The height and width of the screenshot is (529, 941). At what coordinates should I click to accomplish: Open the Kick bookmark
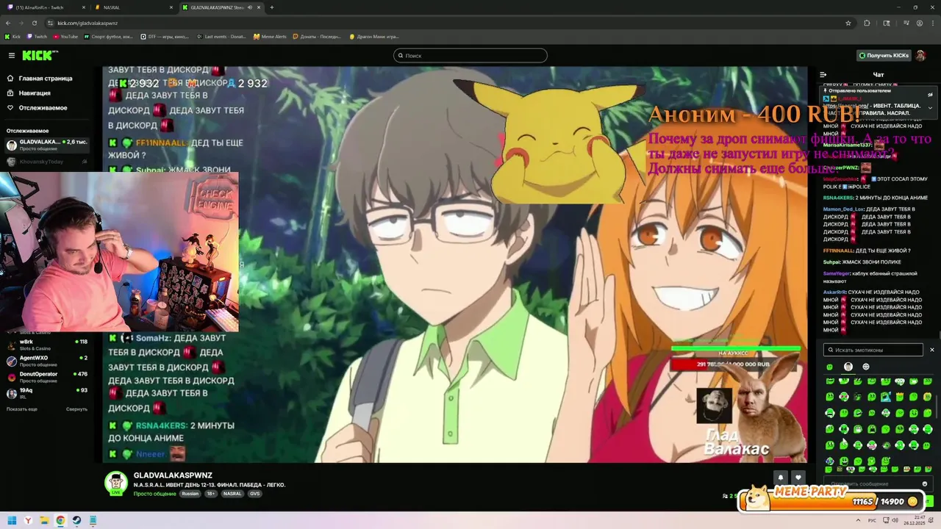point(12,36)
